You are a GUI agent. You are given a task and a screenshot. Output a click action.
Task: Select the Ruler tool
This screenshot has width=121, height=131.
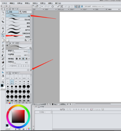tap(3, 72)
